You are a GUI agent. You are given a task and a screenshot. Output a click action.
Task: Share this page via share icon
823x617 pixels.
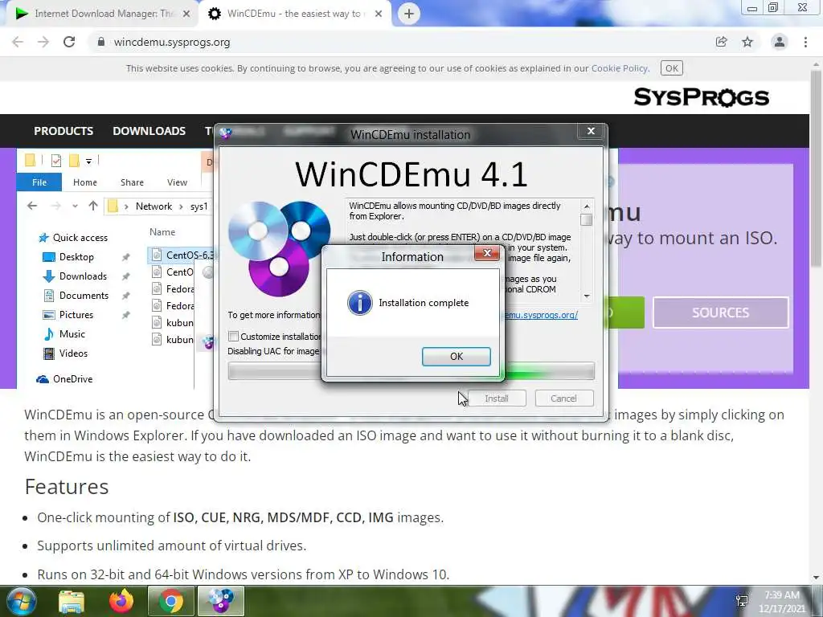click(721, 42)
